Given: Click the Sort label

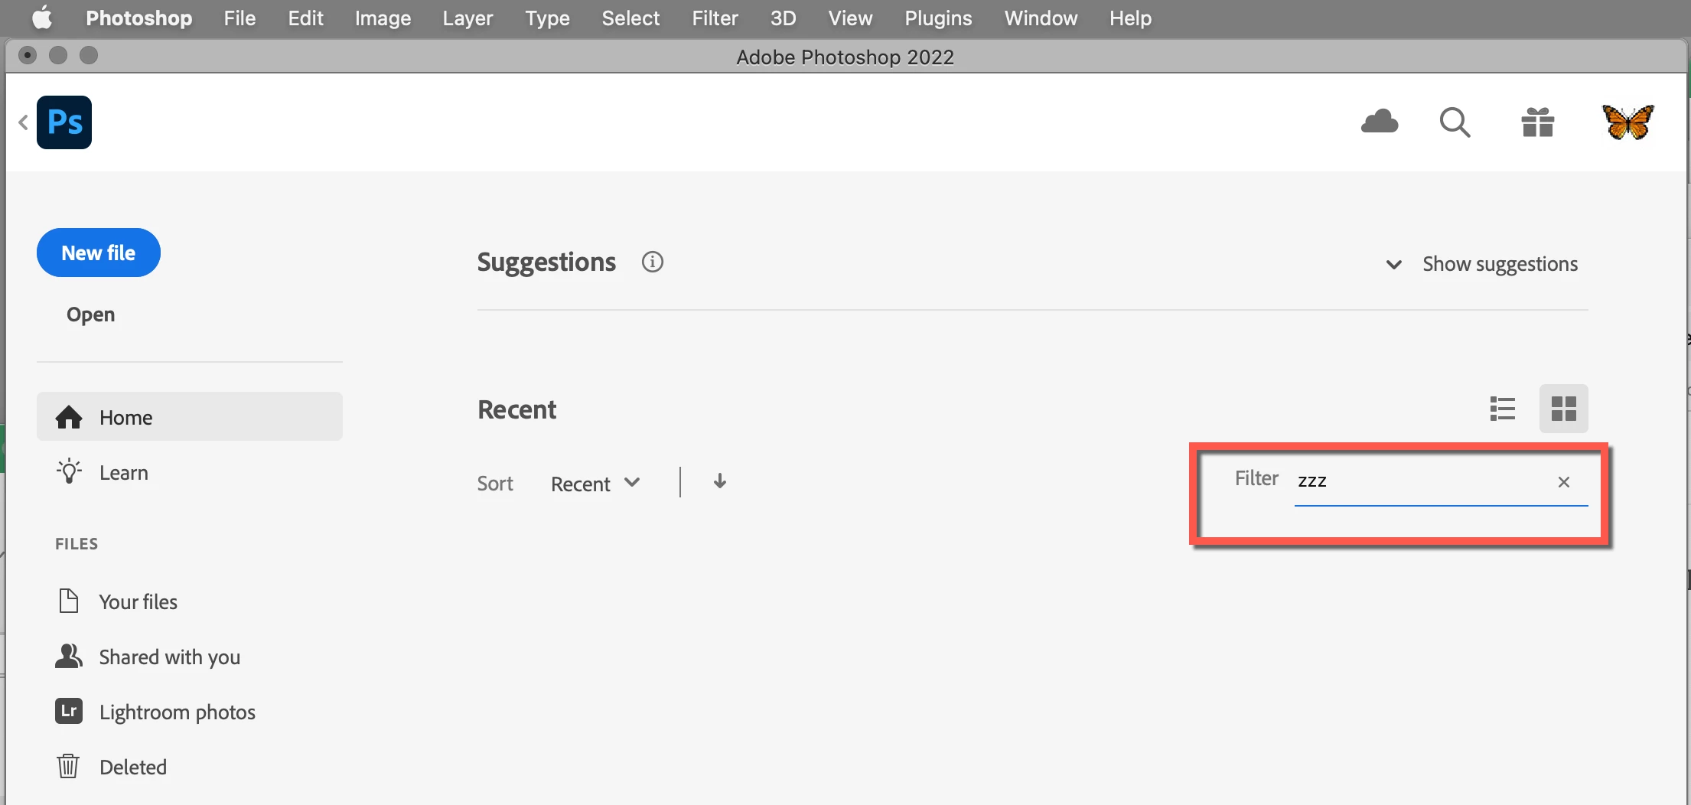Looking at the screenshot, I should 495,484.
